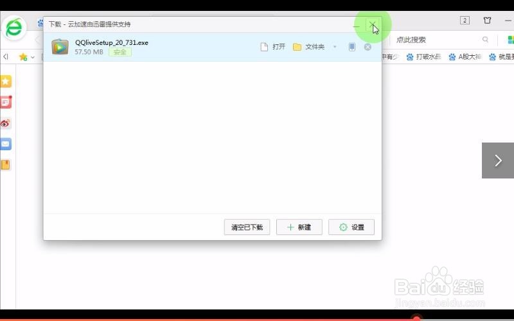Click the tab count icon showing 2
Image resolution: width=514 pixels, height=321 pixels.
pyautogui.click(x=465, y=21)
